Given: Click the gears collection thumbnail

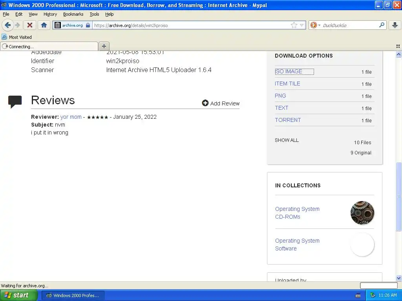Looking at the screenshot, I should pyautogui.click(x=362, y=213).
